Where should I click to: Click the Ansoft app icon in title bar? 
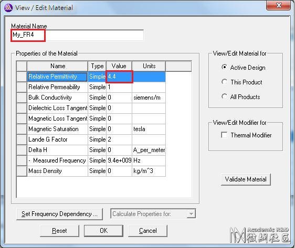(8, 8)
